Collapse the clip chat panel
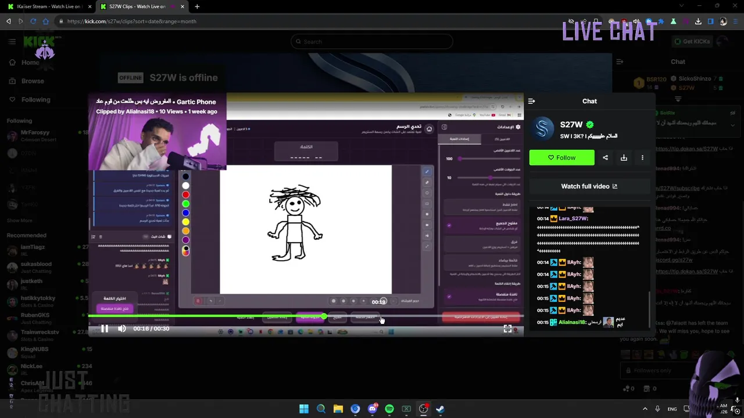Viewport: 744px width, 418px height. click(531, 101)
